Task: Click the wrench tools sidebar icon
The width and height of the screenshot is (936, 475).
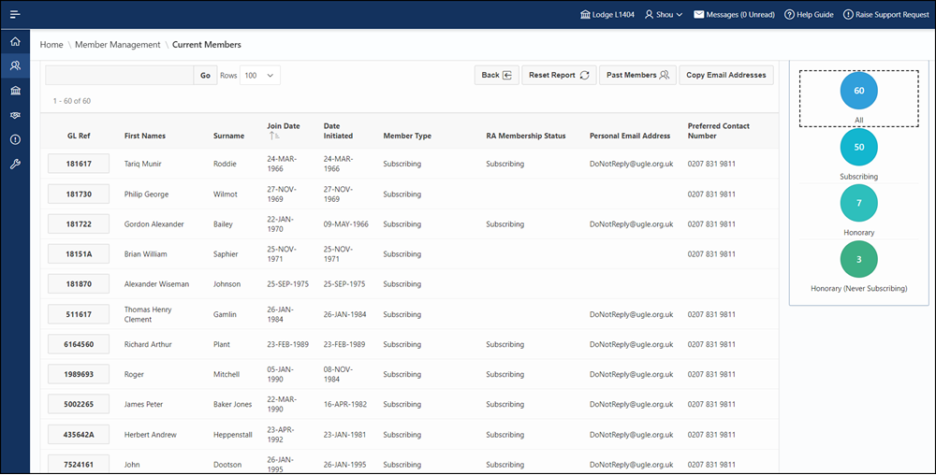Action: pos(15,165)
